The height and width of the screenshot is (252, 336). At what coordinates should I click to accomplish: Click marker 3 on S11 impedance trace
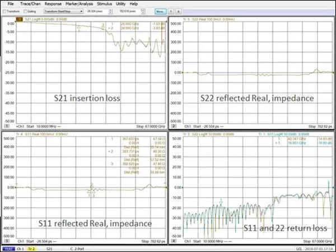tap(94, 195)
